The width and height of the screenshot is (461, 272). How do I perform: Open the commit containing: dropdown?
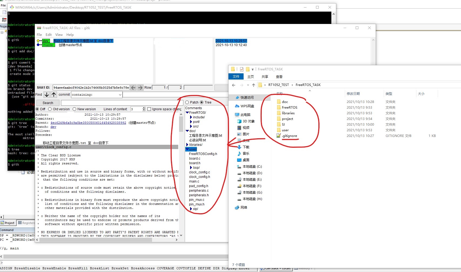tap(120, 94)
